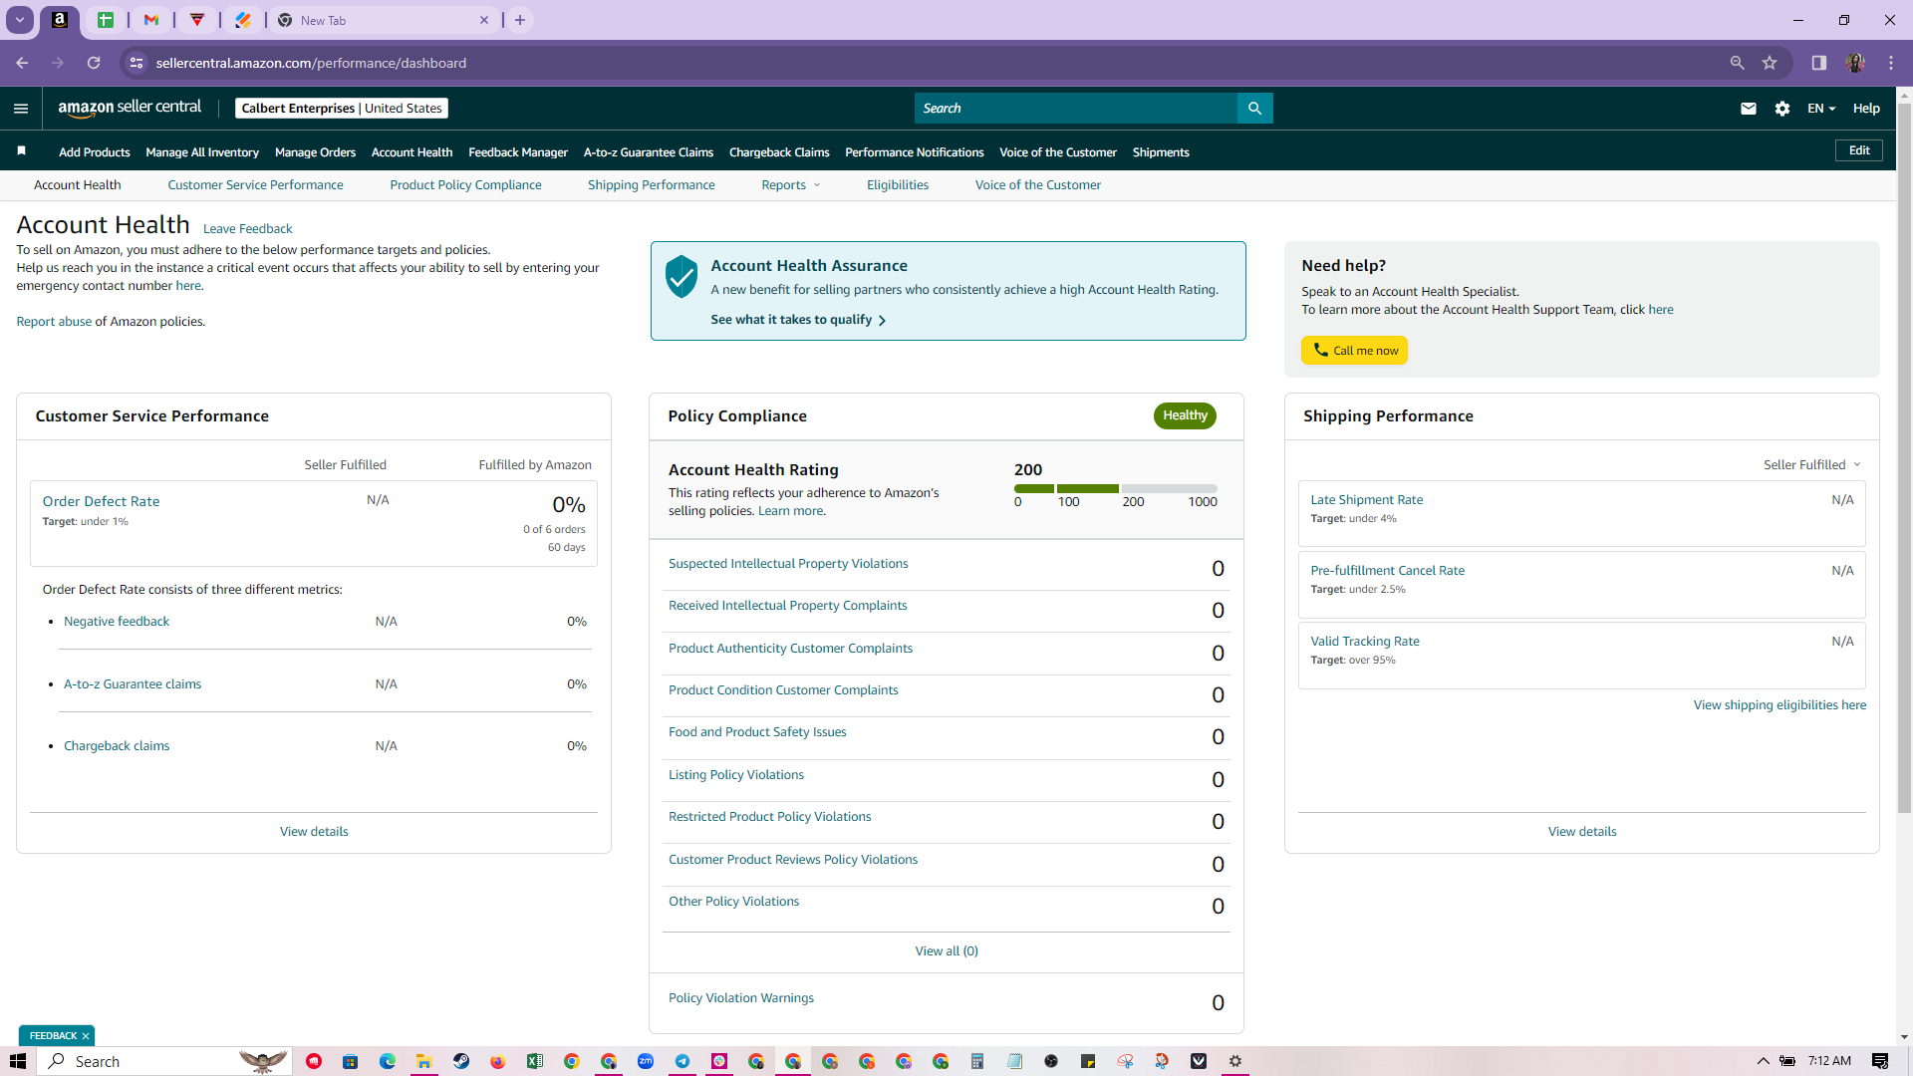Open the Chrome profile avatar
The width and height of the screenshot is (1913, 1076).
tap(1855, 63)
